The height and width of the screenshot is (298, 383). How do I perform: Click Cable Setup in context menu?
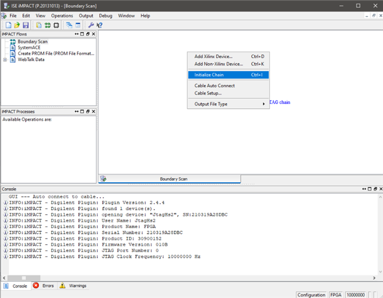[x=208, y=93]
